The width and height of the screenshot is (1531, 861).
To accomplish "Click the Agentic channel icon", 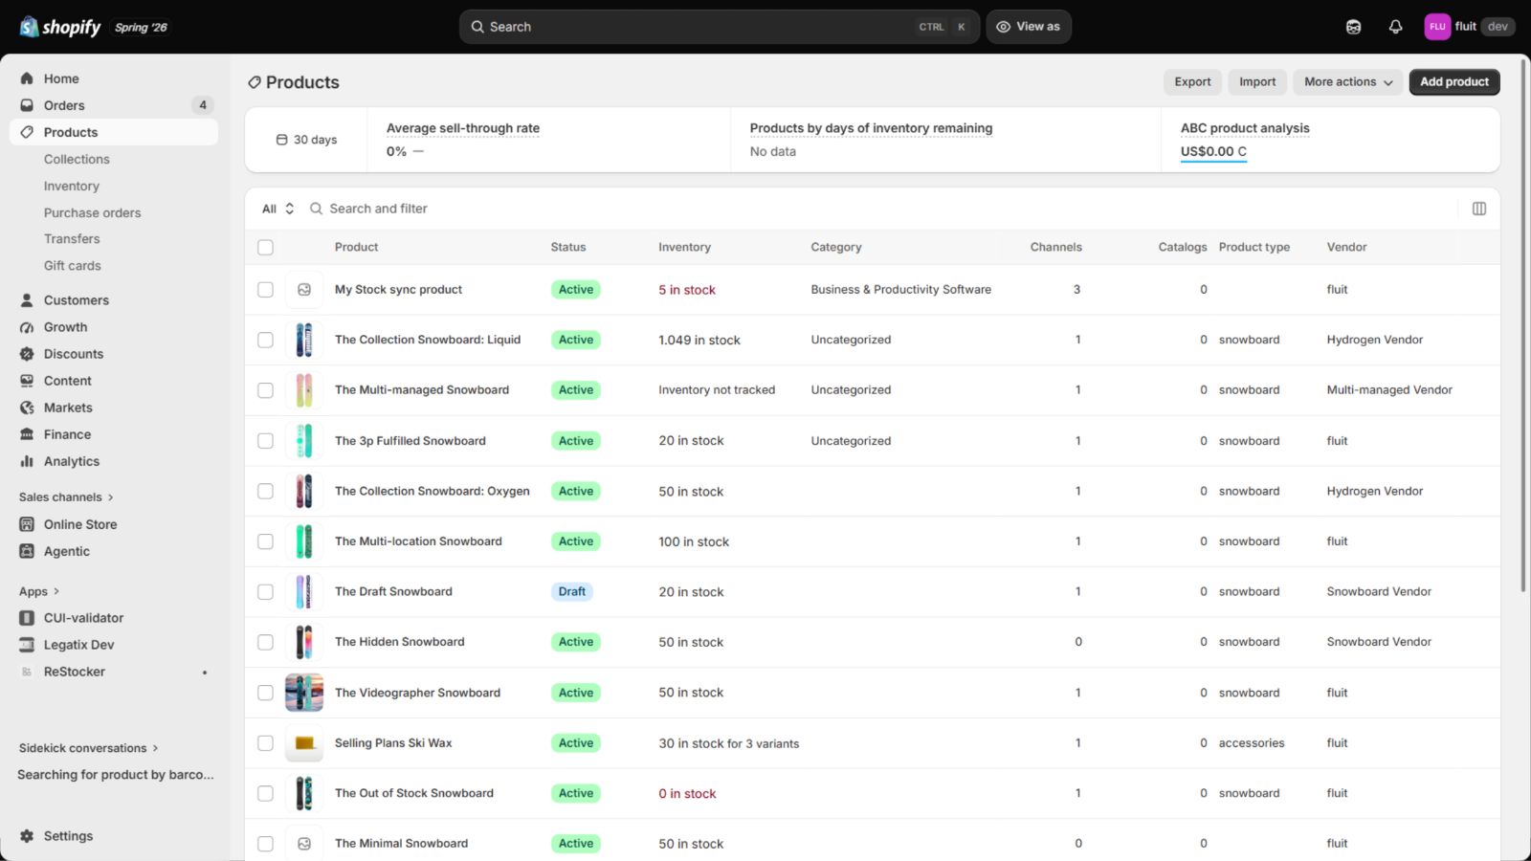I will point(27,551).
